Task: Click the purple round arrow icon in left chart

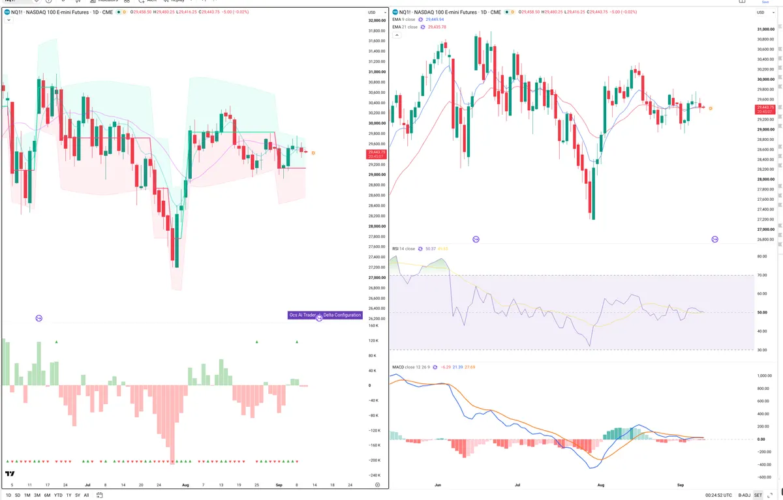Action: [x=39, y=318]
